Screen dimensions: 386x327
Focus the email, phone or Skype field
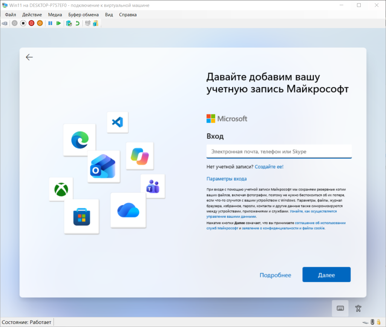tap(279, 152)
